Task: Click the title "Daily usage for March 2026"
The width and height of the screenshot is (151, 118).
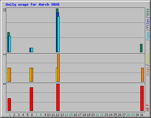Action: pos(32,4)
